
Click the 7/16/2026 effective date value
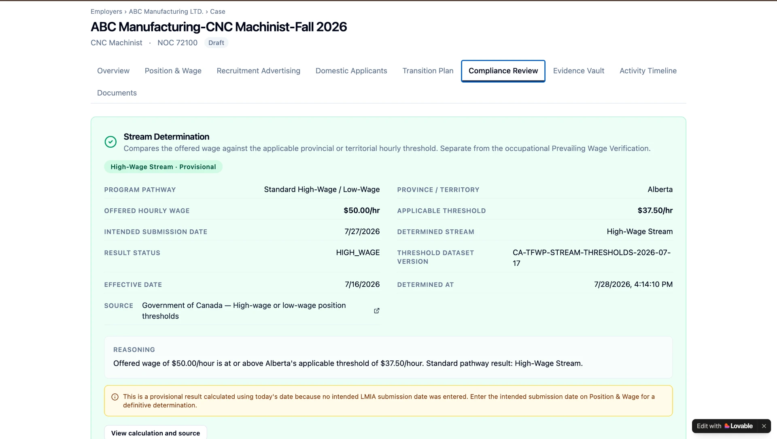[362, 284]
